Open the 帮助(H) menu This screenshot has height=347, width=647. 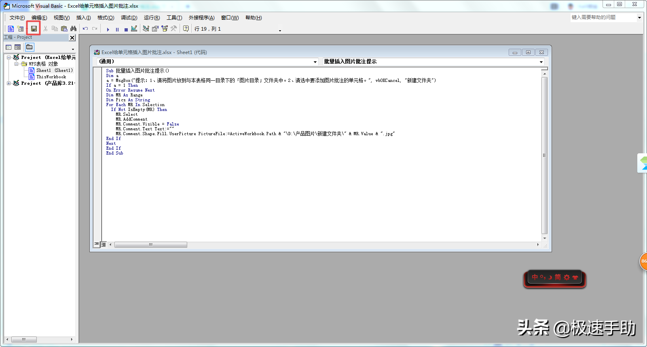point(254,18)
